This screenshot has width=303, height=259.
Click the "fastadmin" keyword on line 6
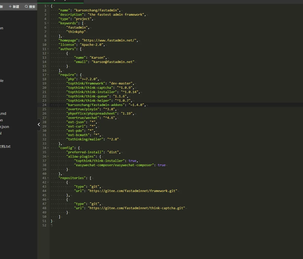click(77, 27)
